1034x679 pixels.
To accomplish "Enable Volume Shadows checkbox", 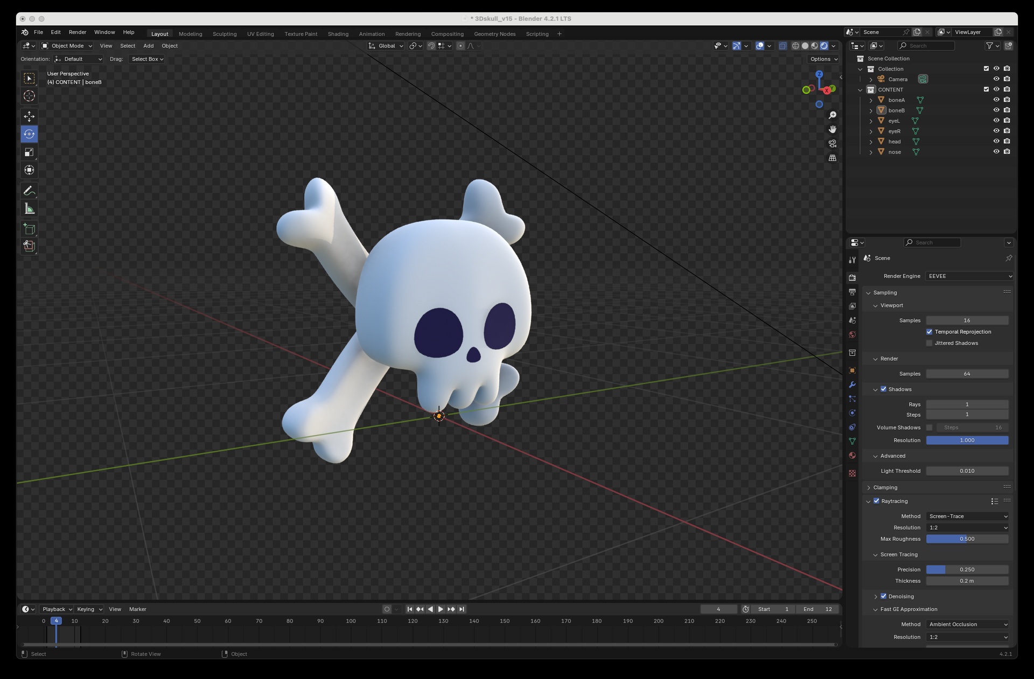I will 929,428.
